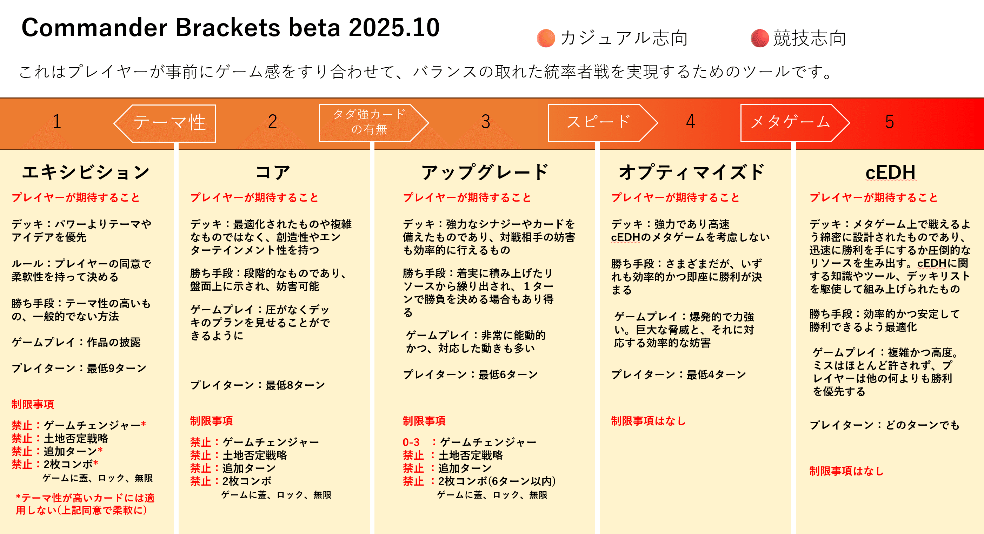Select bracket number 2 in the banner
Image resolution: width=984 pixels, height=534 pixels.
click(x=272, y=122)
